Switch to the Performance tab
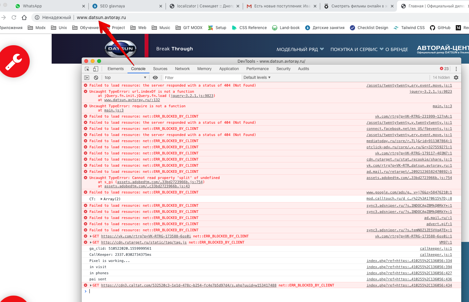Screen dimensions: 469x302 (258, 69)
